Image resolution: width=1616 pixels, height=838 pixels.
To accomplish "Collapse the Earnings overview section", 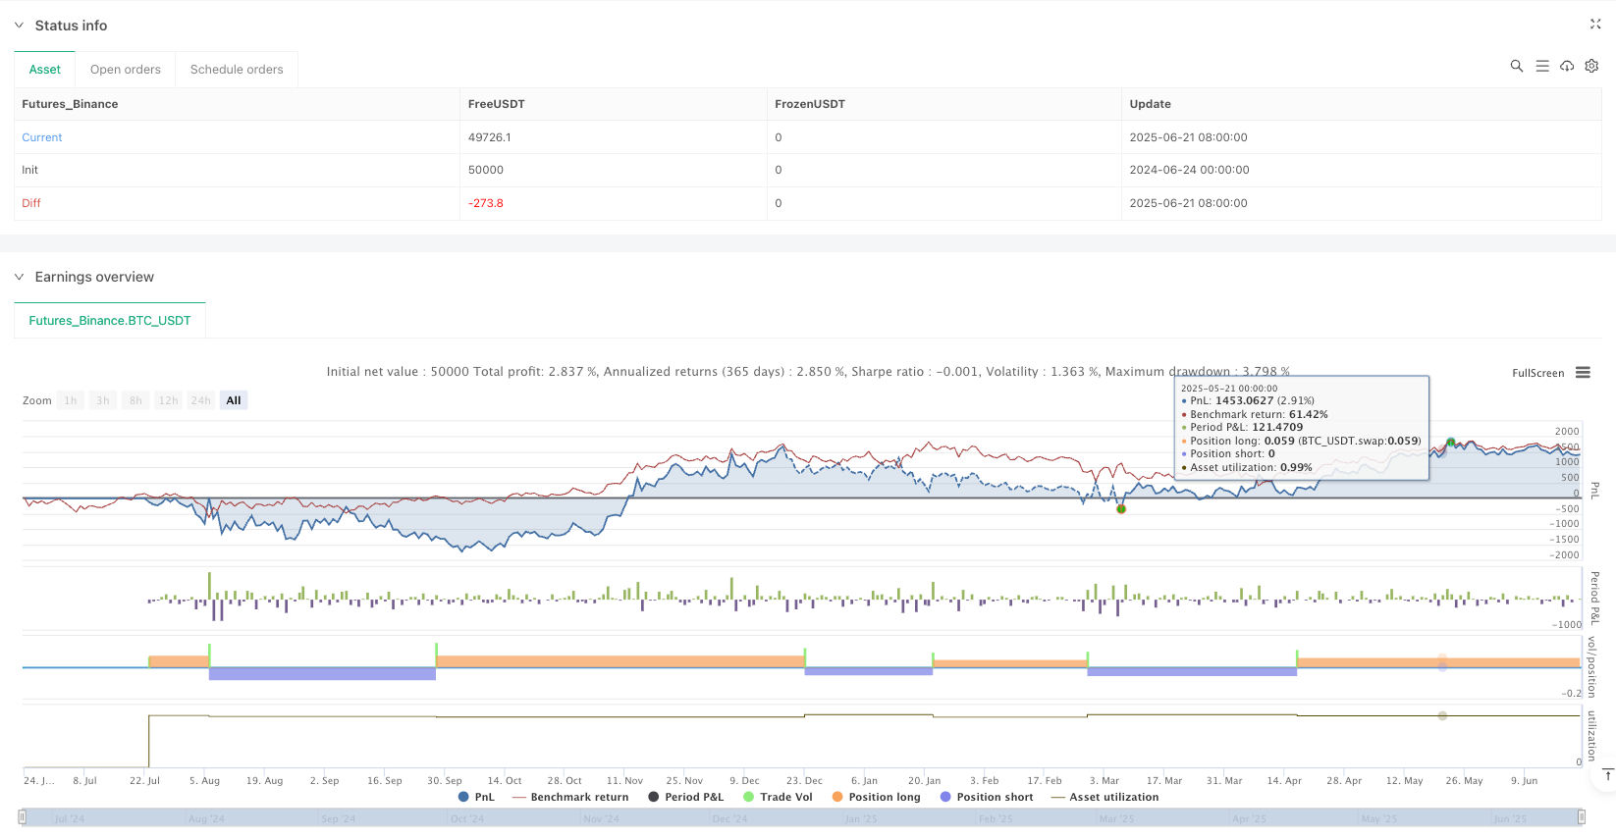I will (x=19, y=277).
